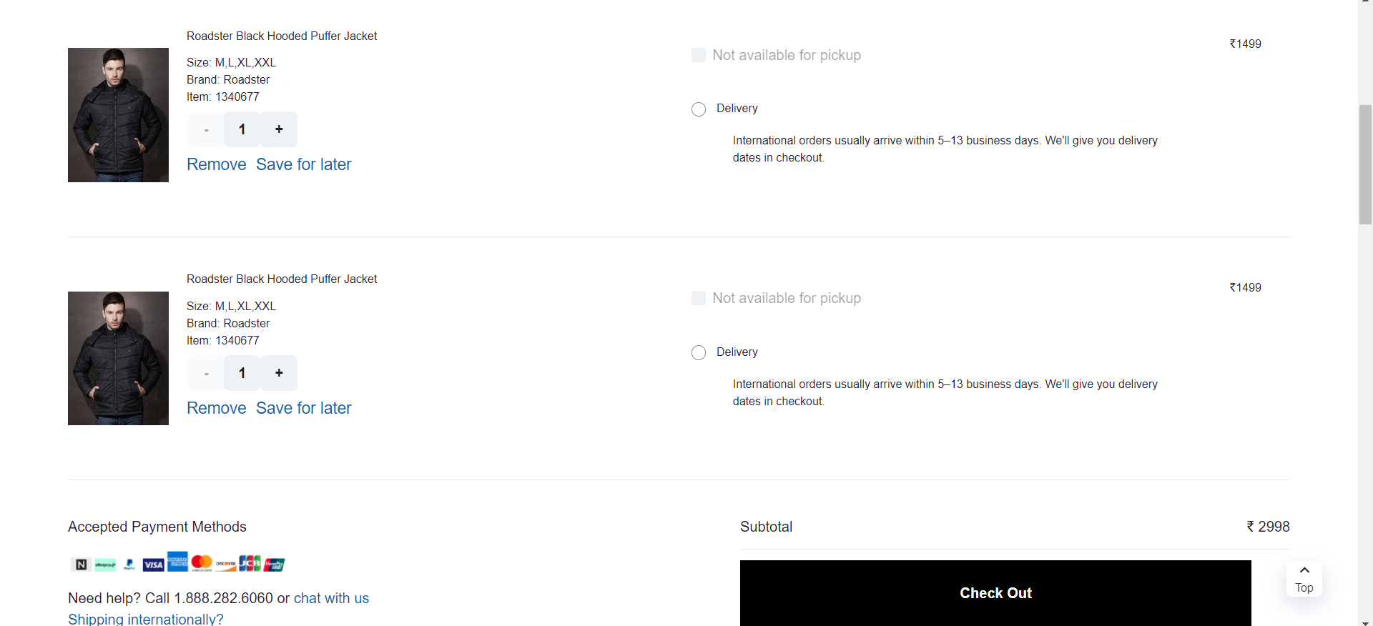
Task: Select Delivery for the second jacket
Action: 699,353
